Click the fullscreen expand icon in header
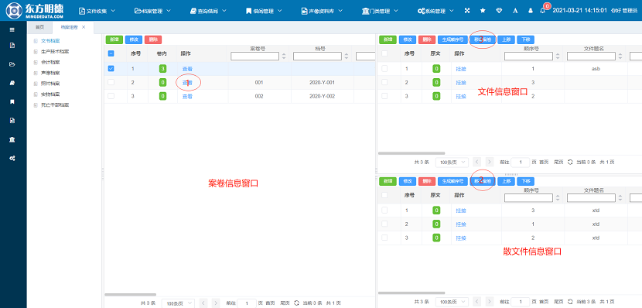642x308 pixels. [466, 11]
